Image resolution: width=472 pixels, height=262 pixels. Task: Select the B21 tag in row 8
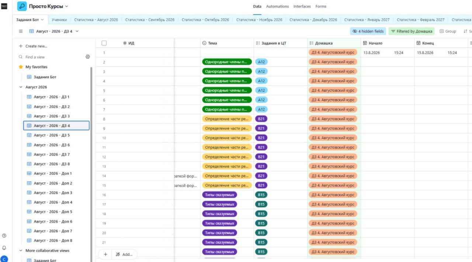point(261,119)
